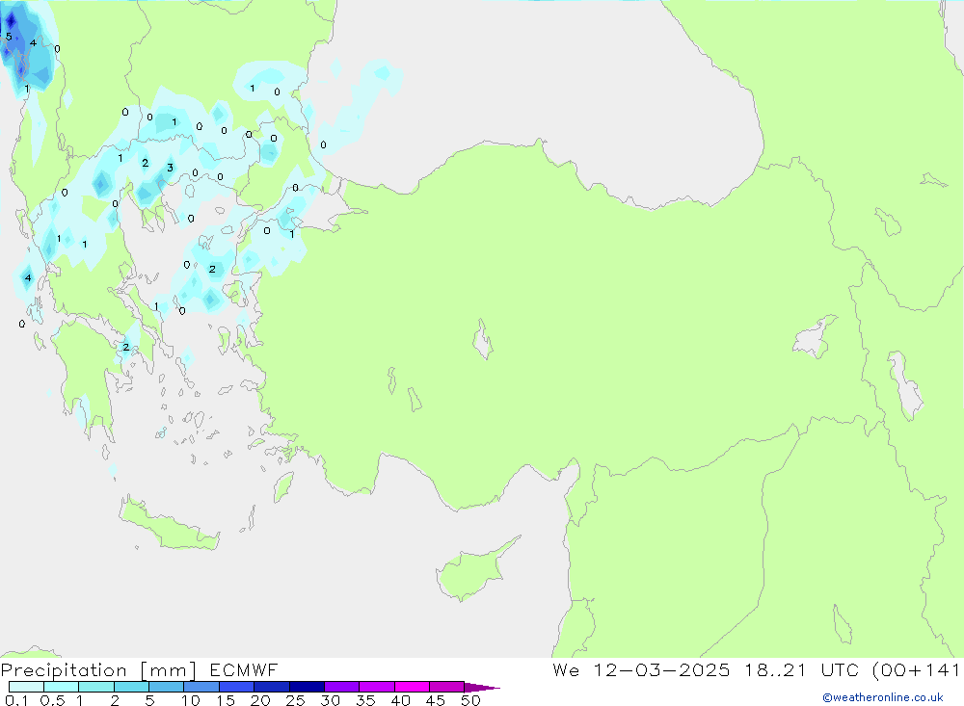The width and height of the screenshot is (964, 706).
Task: Pick the 1–2 mm legend swatch
Action: tap(96, 687)
